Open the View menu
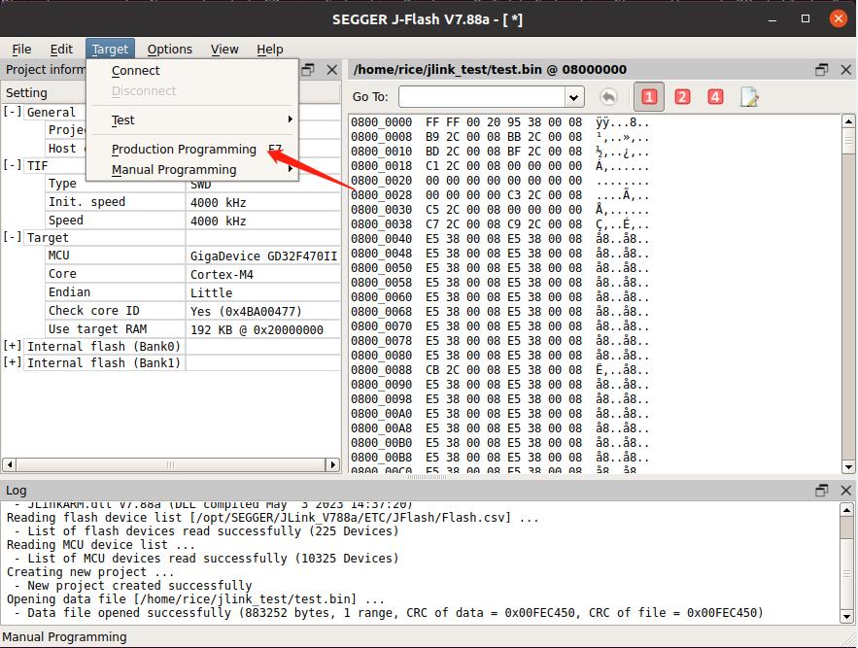The image size is (858, 648). pyautogui.click(x=224, y=50)
